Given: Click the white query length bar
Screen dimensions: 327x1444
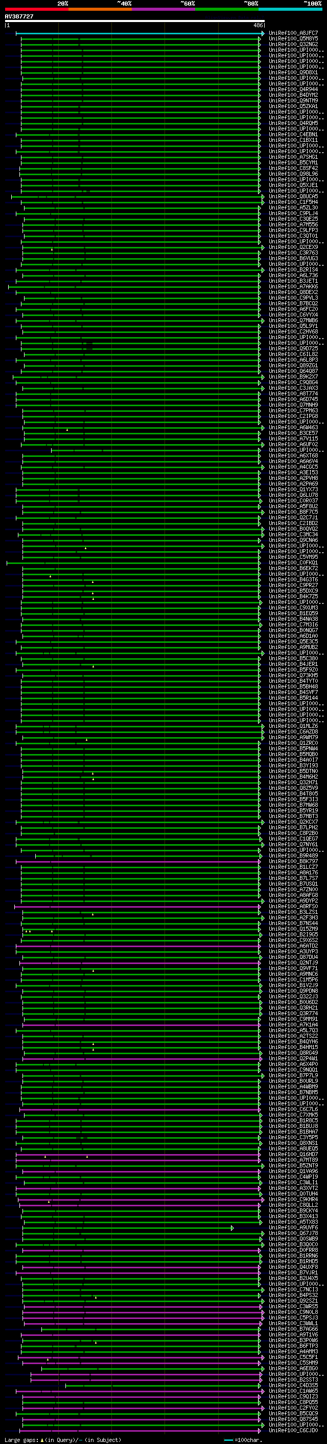Looking at the screenshot, I should coord(134,22).
